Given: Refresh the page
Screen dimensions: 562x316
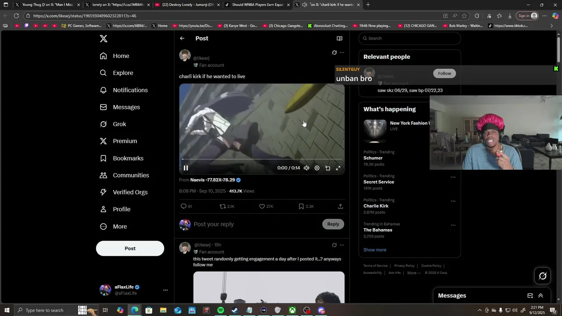Looking at the screenshot, I should tap(16, 16).
